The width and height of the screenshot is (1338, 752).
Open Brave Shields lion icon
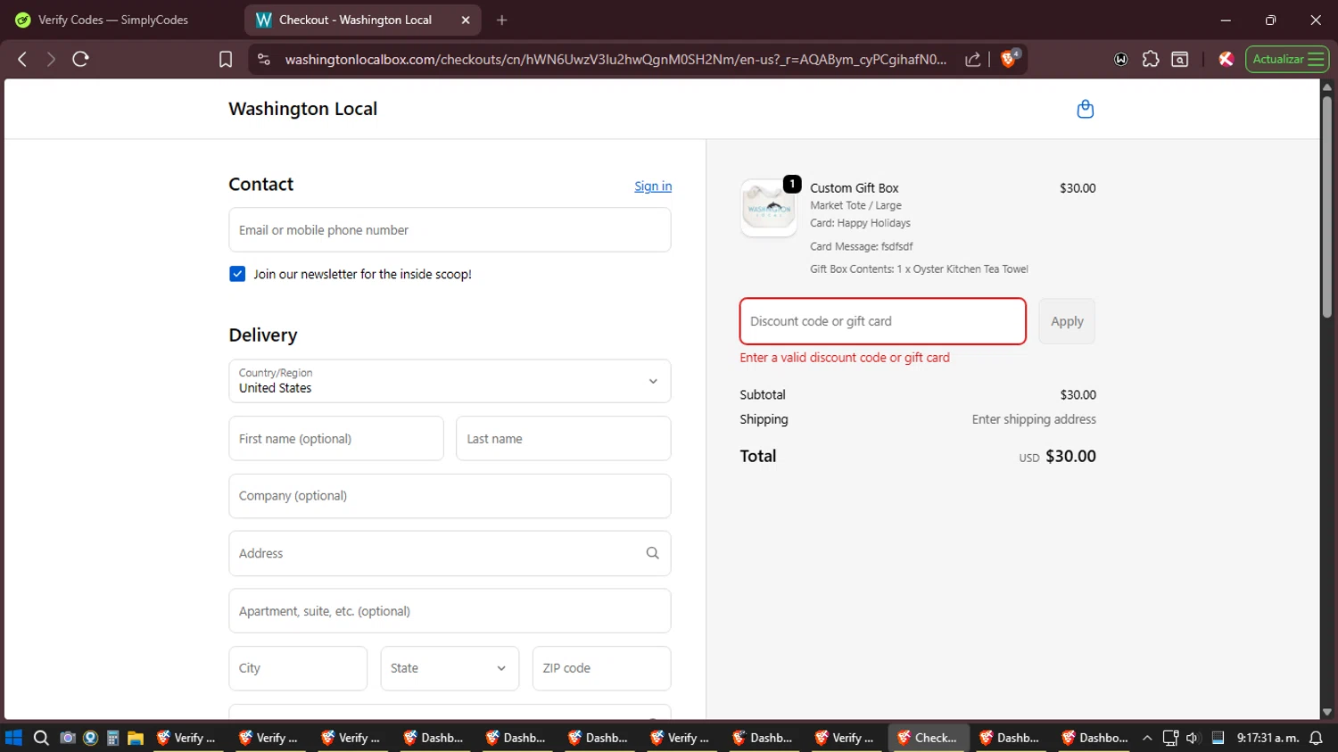click(1009, 59)
